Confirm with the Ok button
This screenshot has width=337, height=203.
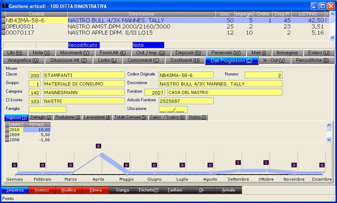202,190
